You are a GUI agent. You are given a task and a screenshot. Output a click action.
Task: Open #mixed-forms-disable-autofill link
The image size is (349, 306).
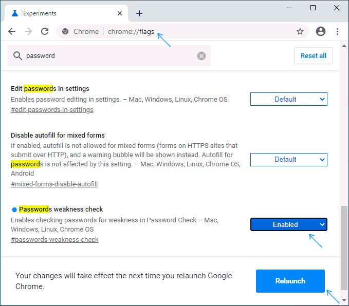tap(54, 184)
